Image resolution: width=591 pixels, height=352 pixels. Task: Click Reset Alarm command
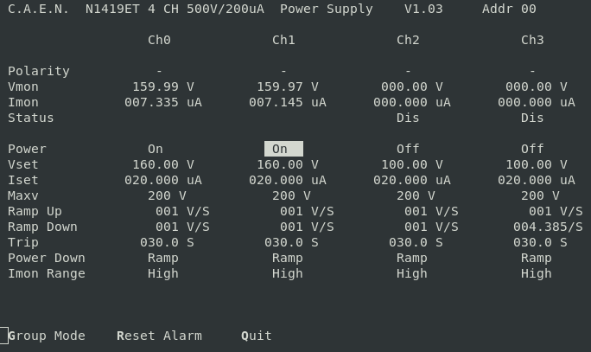159,336
